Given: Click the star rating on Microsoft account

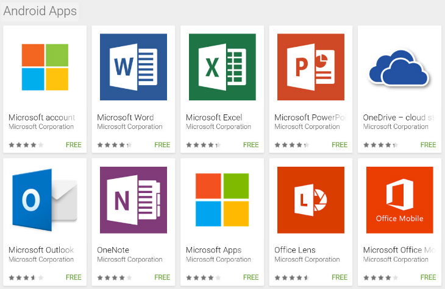Looking at the screenshot, I should pyautogui.click(x=26, y=145).
